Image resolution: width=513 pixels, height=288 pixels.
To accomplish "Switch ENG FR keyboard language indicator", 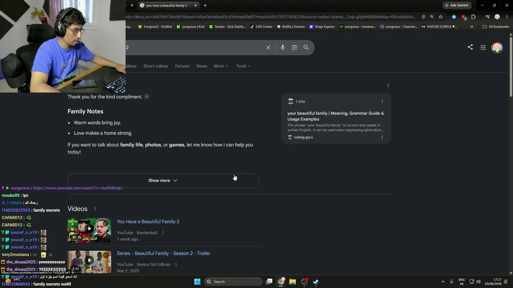I will (x=462, y=282).
